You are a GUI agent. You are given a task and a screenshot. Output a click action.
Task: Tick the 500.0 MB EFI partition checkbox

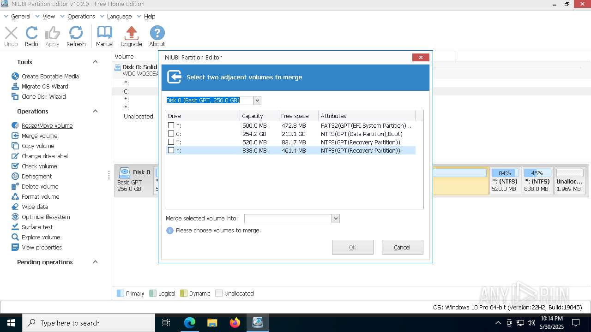point(171,125)
